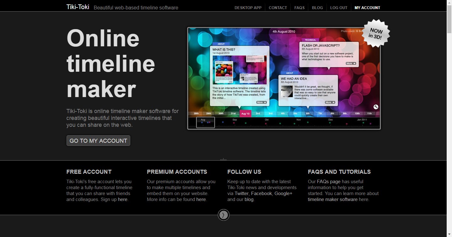Open the DESKTOP APP menu item
Screen dimensions: 452x237
click(x=248, y=8)
